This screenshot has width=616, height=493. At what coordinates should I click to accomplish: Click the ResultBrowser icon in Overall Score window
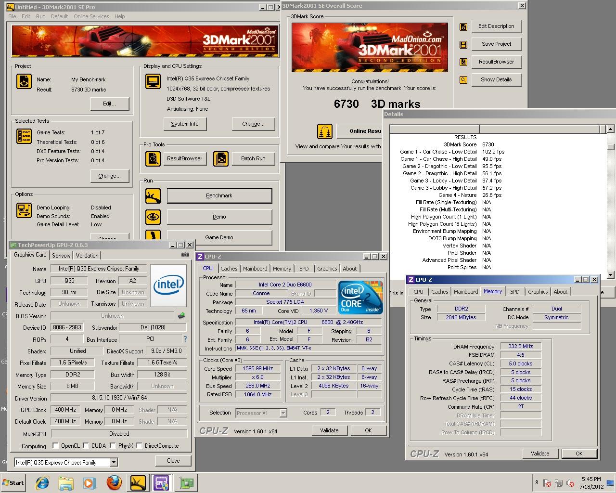[463, 62]
